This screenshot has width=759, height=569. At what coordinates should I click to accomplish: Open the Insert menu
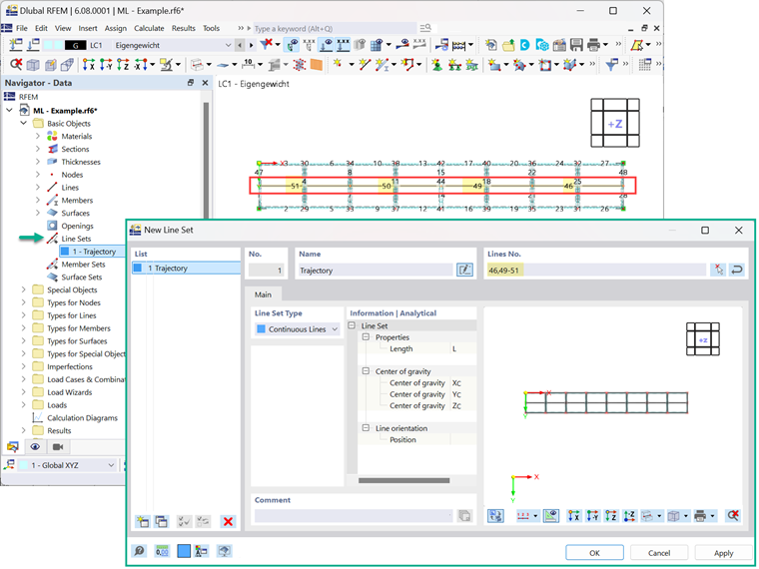coord(88,28)
